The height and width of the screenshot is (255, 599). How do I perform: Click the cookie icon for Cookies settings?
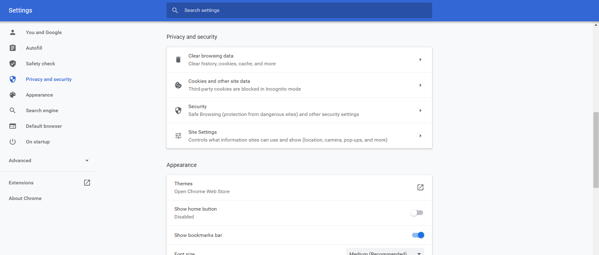178,85
